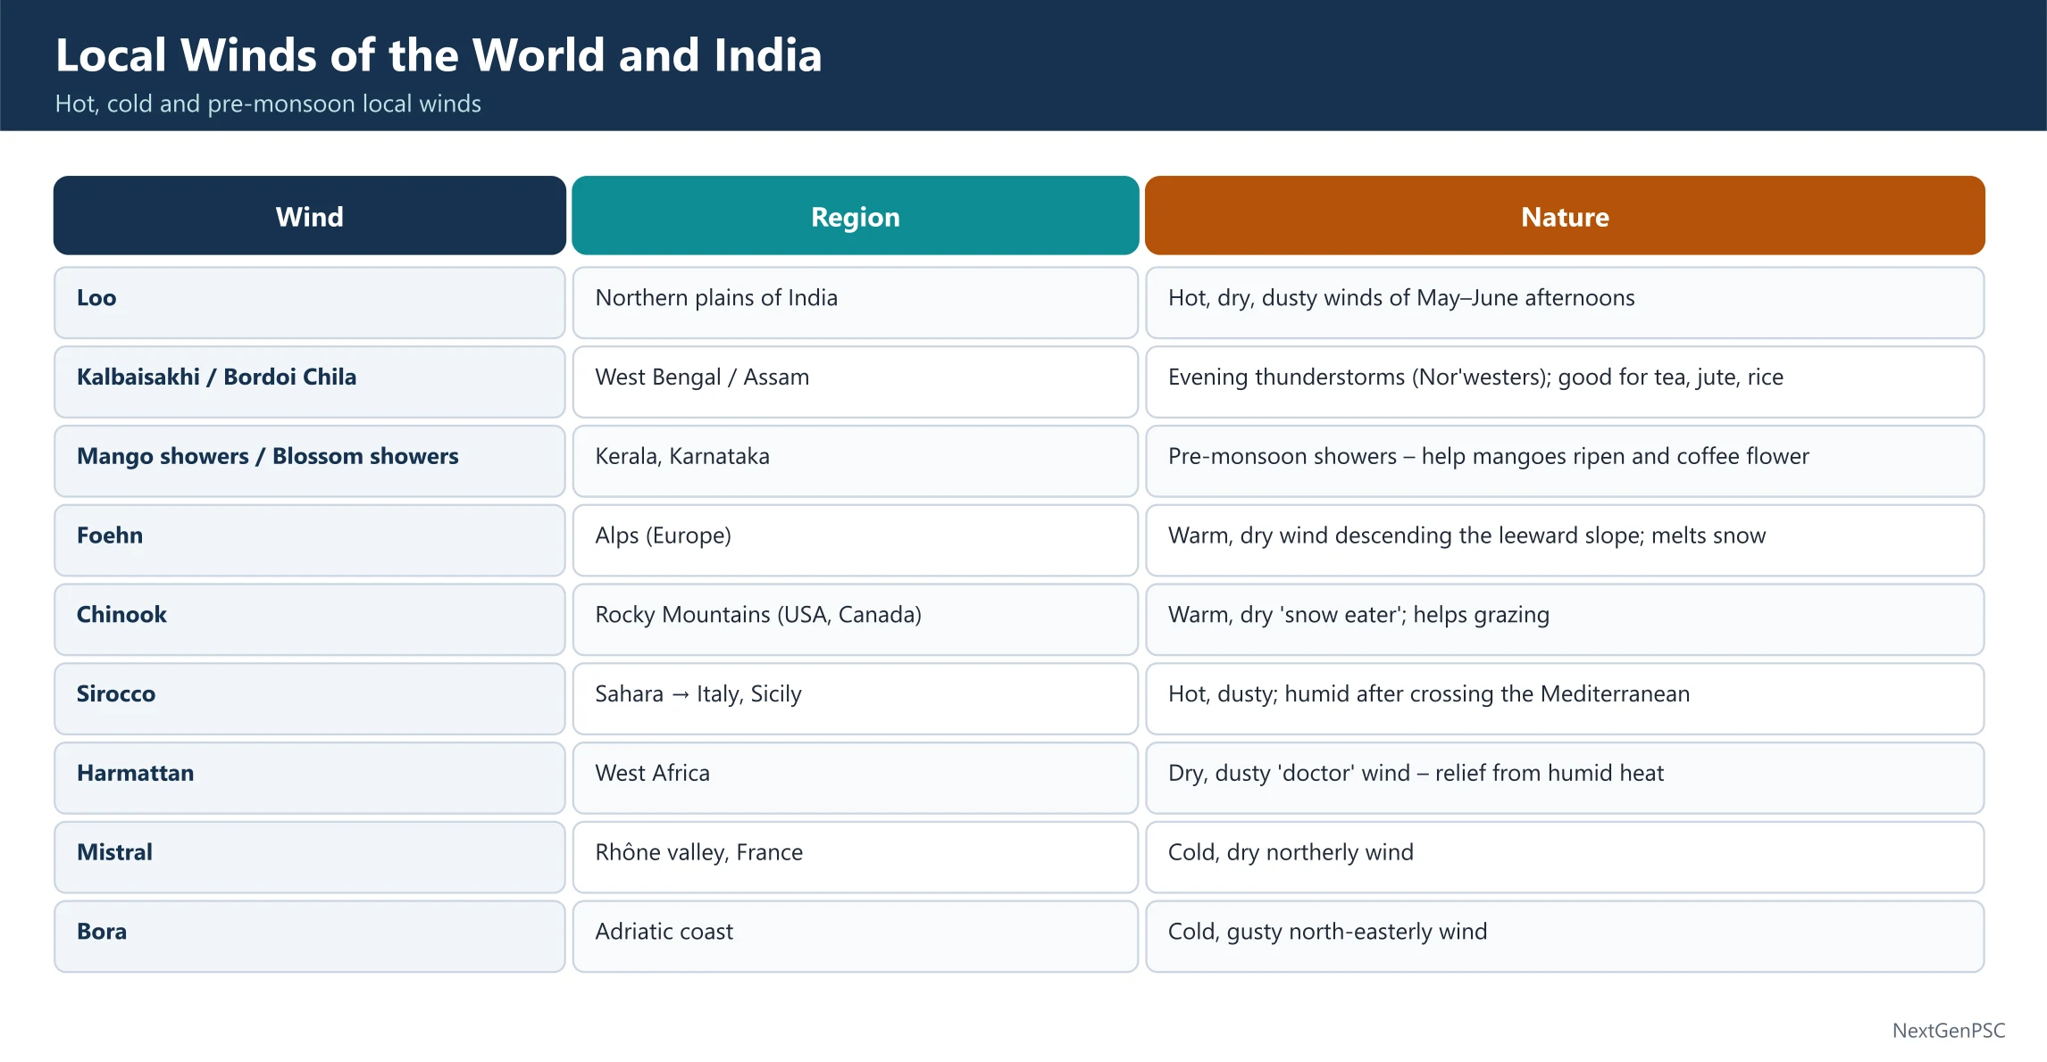
Task: Click the 'snow eater' description cell
Action: (1565, 619)
